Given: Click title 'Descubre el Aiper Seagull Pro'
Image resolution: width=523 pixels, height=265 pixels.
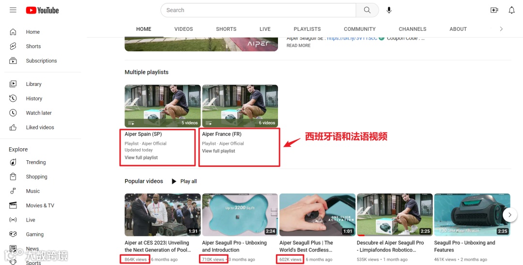Looking at the screenshot, I should click(390, 246).
